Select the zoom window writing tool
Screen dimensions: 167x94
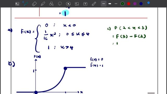(17, 4)
